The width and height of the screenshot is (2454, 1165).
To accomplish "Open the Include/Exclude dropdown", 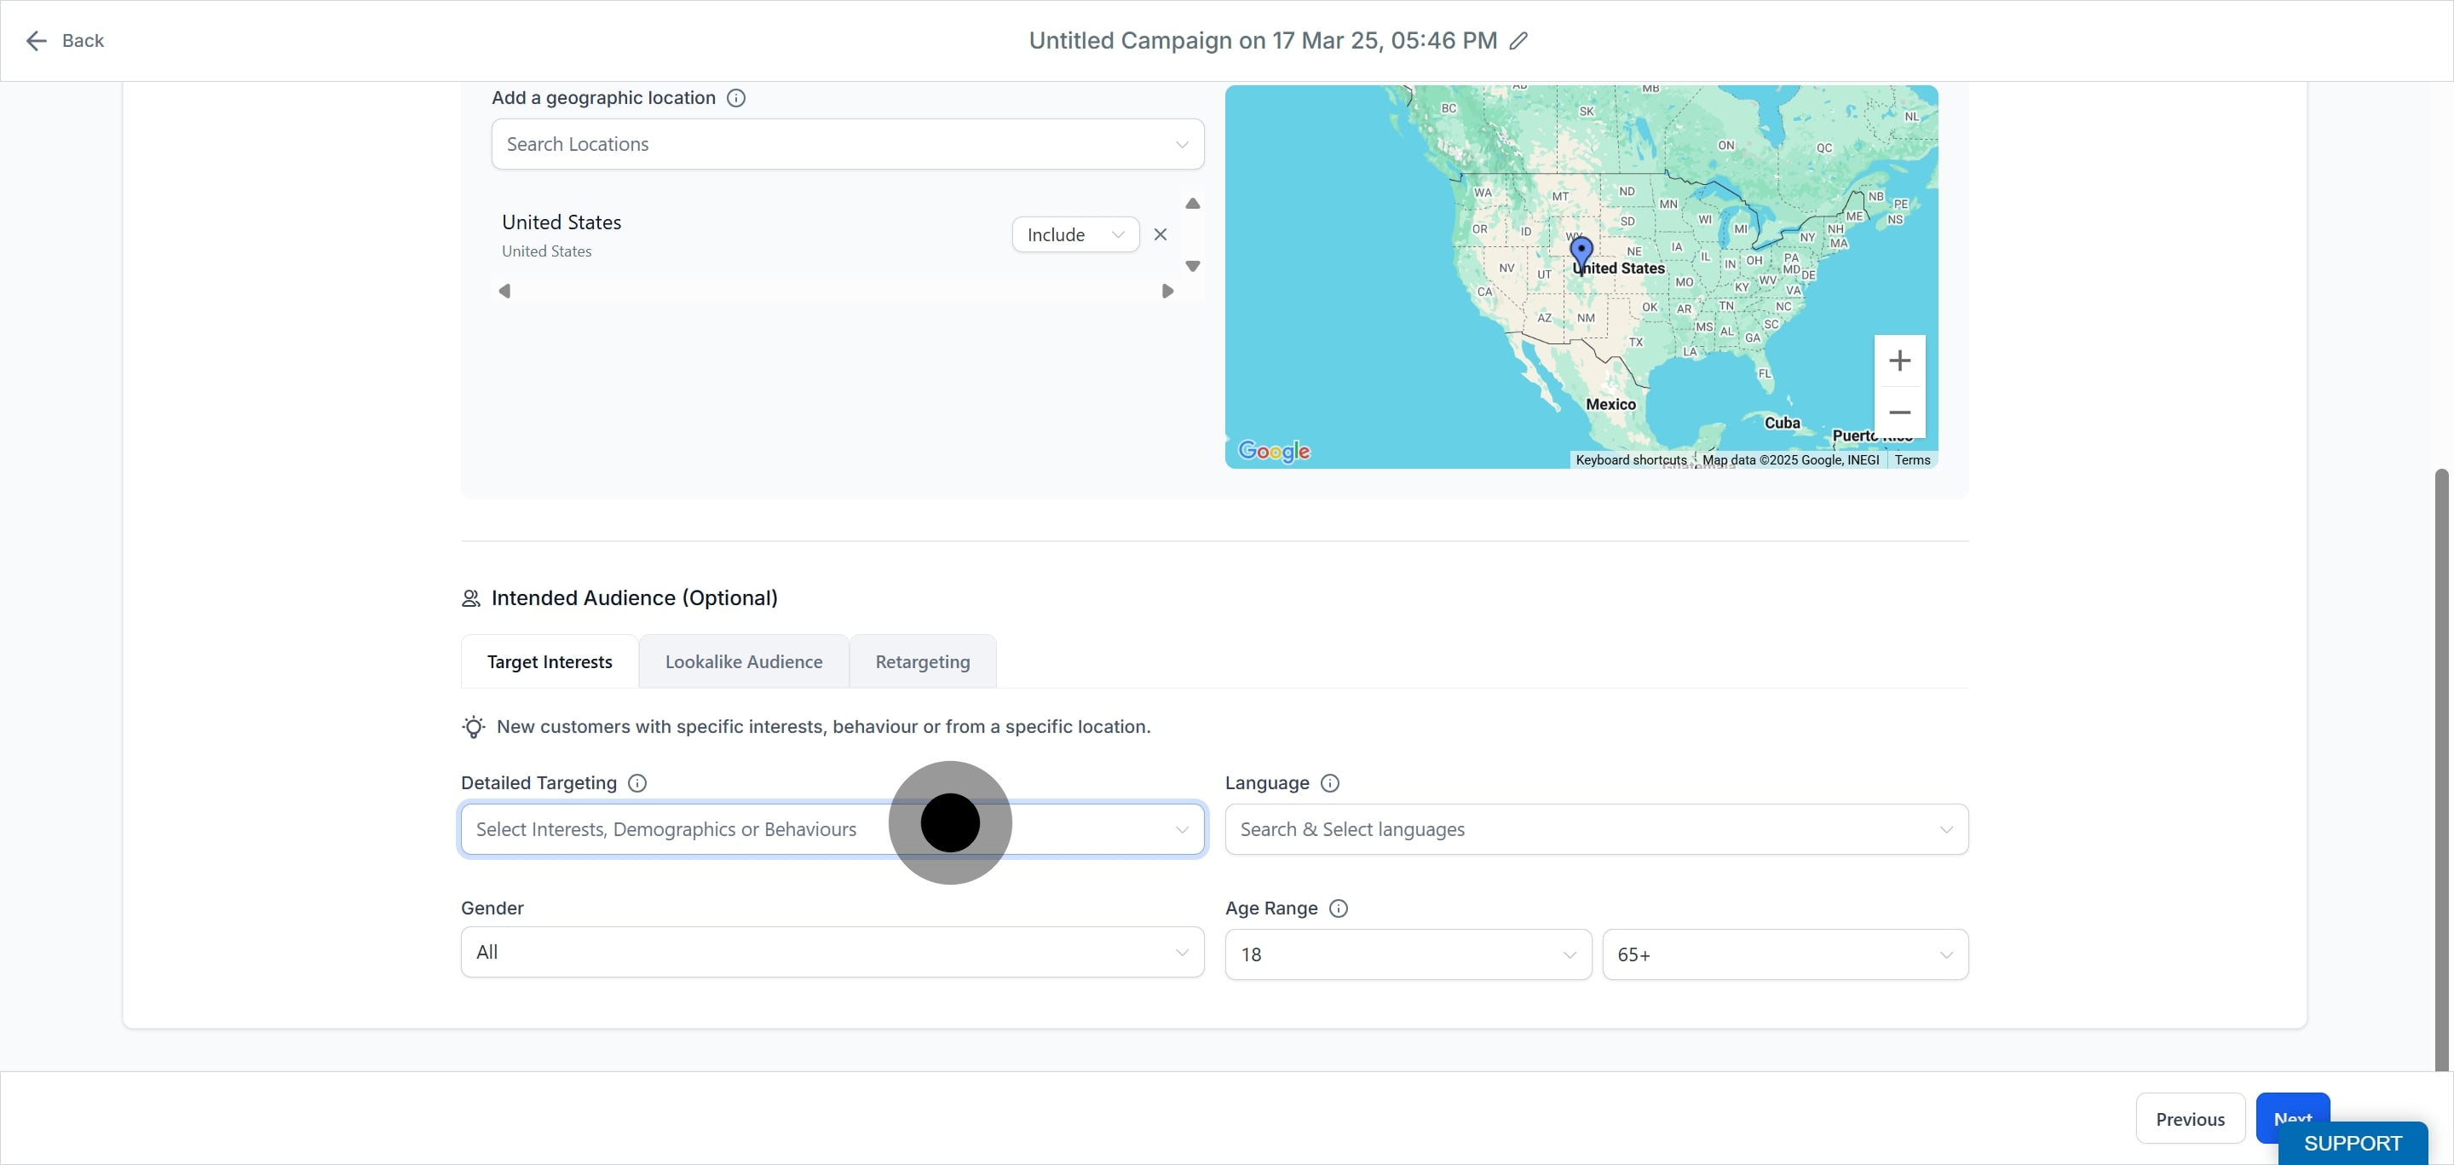I will tap(1075, 235).
